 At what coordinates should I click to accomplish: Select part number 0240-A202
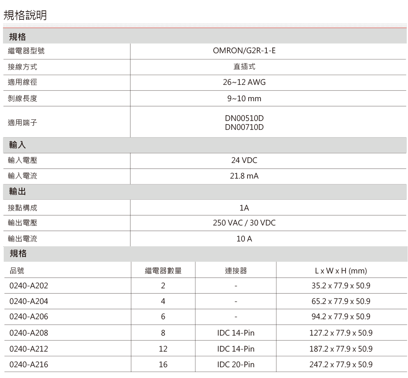29,285
